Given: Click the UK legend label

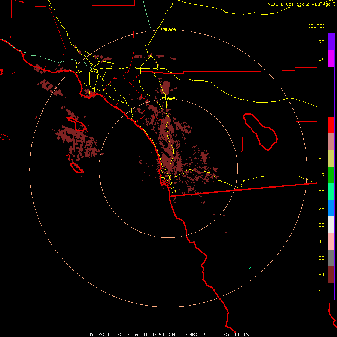Looking at the screenshot, I should (321, 59).
